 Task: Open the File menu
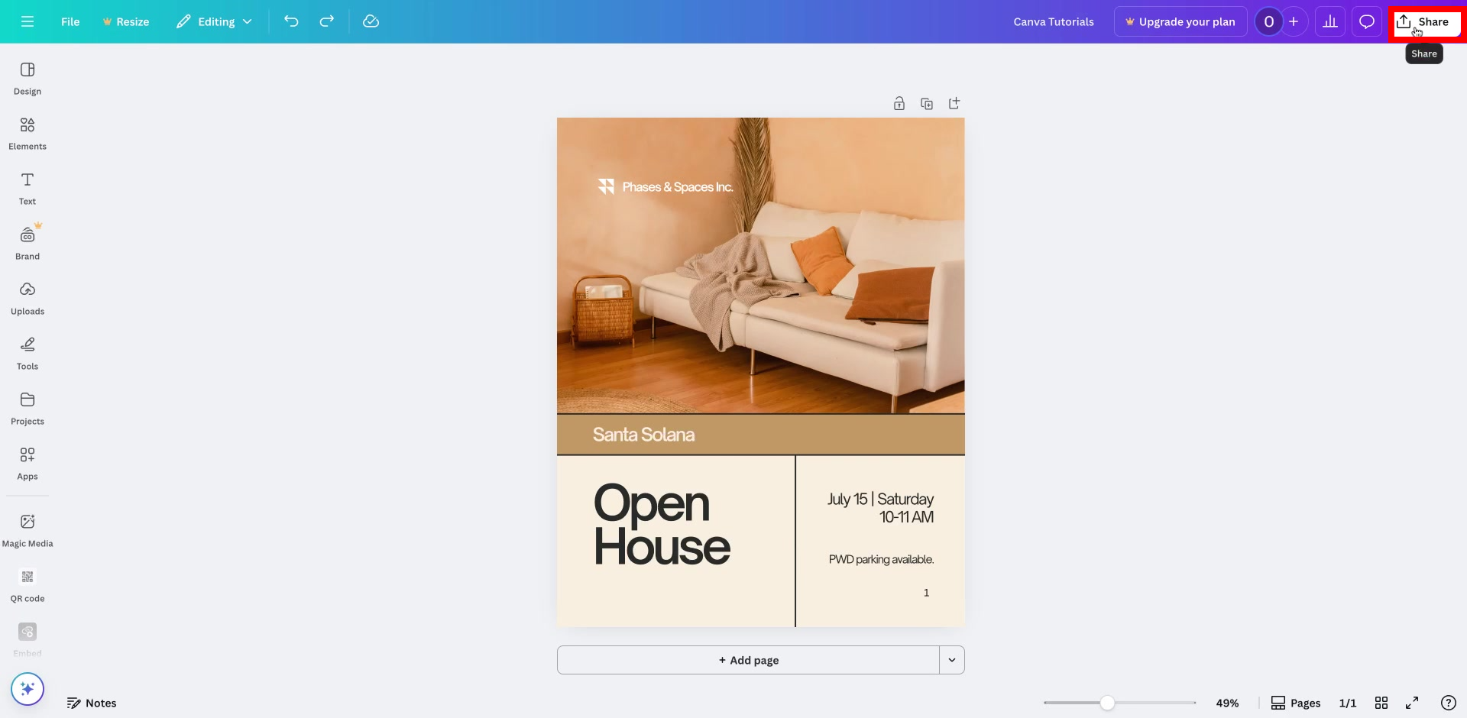click(70, 21)
